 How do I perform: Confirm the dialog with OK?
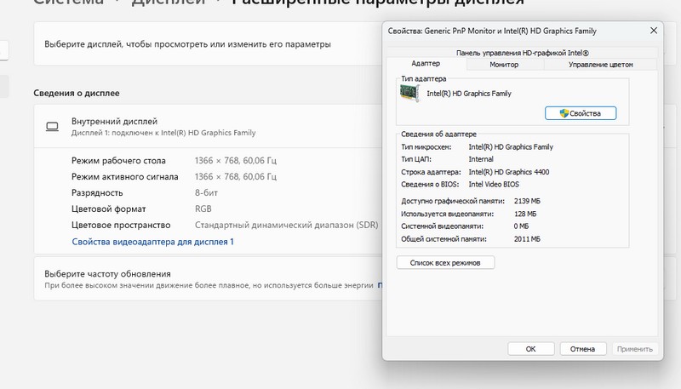click(530, 349)
